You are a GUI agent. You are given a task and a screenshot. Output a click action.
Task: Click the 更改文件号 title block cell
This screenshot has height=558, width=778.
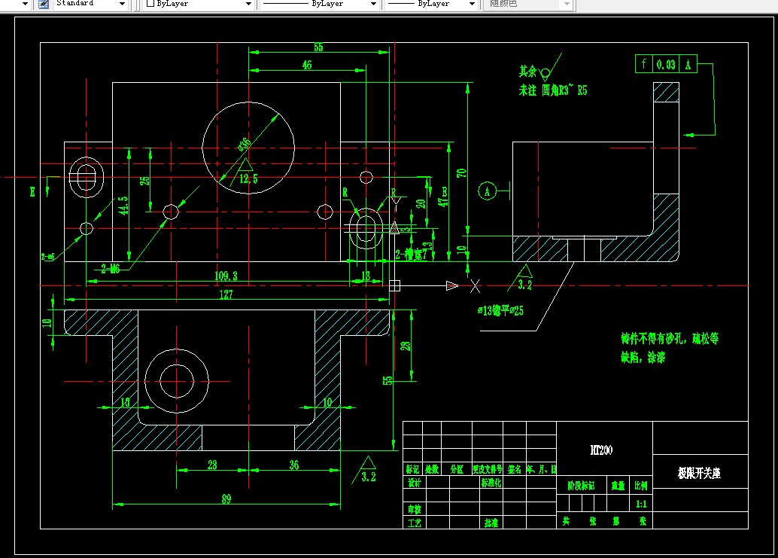488,469
